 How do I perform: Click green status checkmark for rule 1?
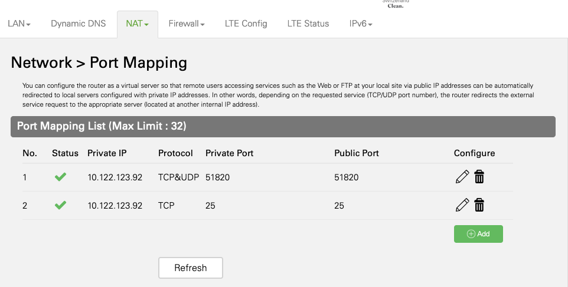[x=60, y=176]
